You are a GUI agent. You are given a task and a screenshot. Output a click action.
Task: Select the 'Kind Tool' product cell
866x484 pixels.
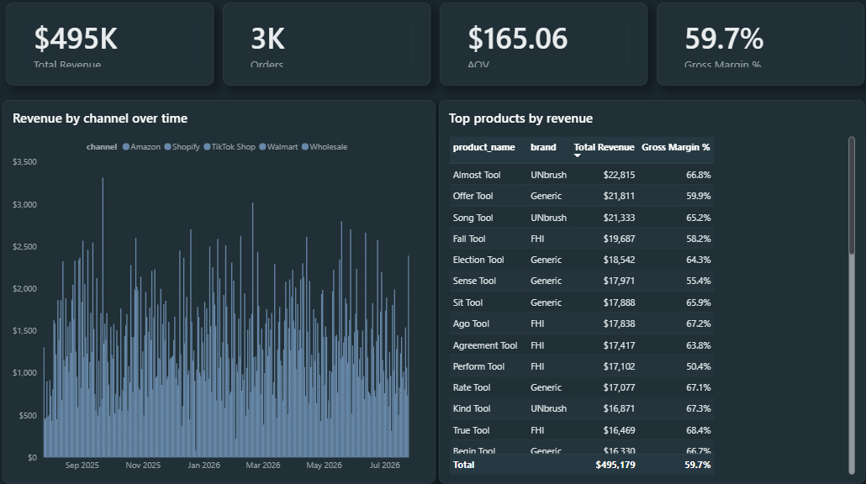point(472,409)
